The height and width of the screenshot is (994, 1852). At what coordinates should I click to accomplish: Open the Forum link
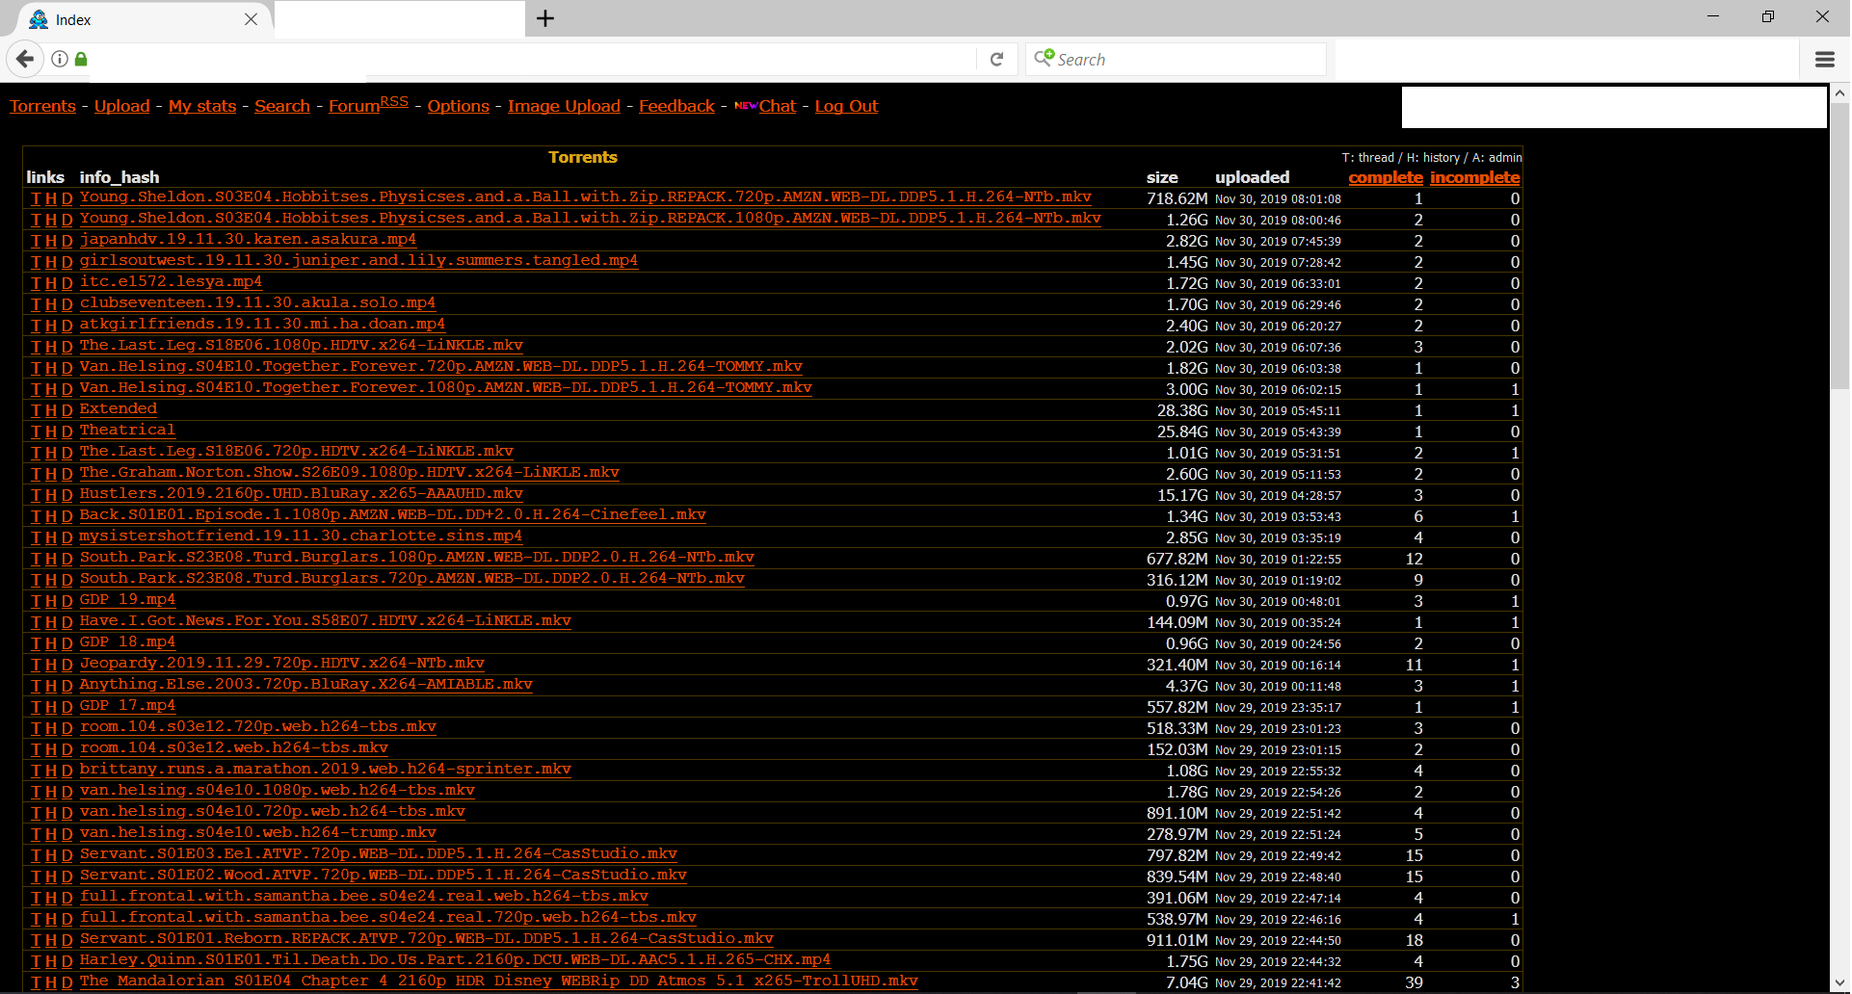354,107
